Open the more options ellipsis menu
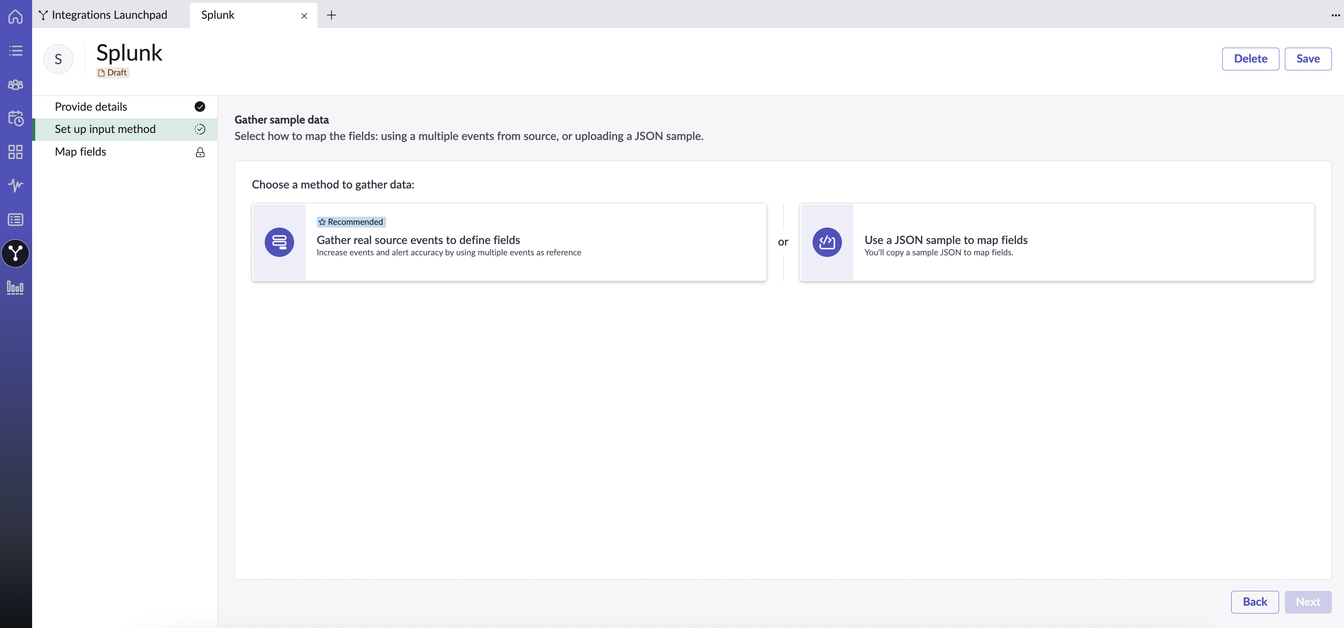This screenshot has height=628, width=1344. pos(1335,15)
